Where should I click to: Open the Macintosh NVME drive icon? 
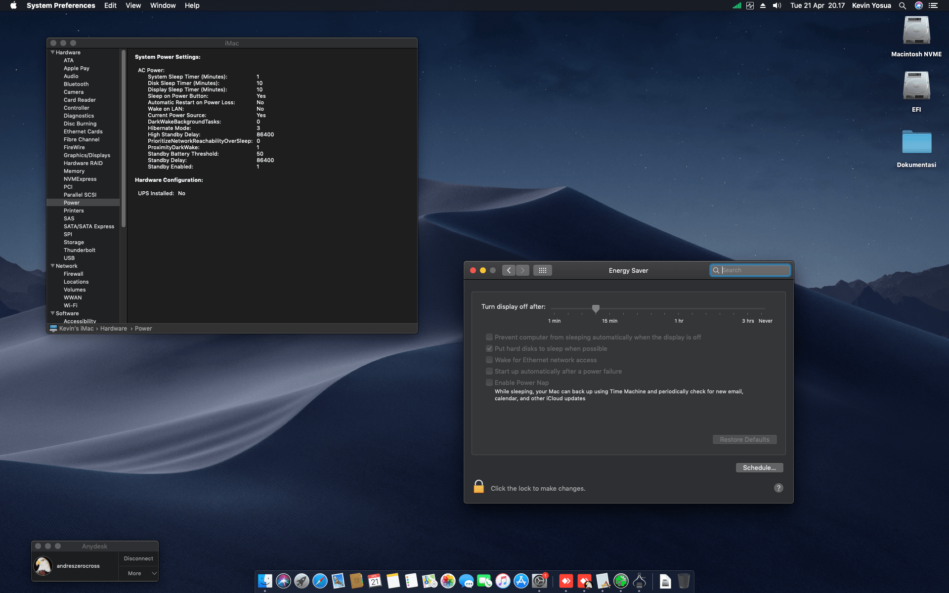click(916, 32)
